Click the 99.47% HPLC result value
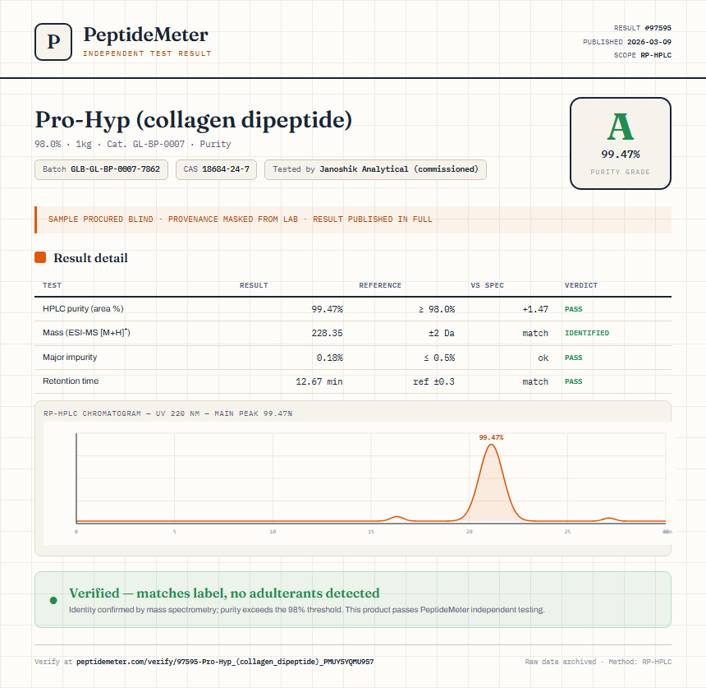The height and width of the screenshot is (688, 706). (x=327, y=309)
